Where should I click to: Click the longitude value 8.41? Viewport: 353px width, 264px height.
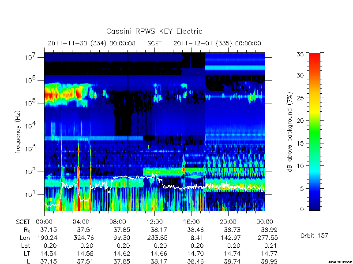tap(197, 238)
